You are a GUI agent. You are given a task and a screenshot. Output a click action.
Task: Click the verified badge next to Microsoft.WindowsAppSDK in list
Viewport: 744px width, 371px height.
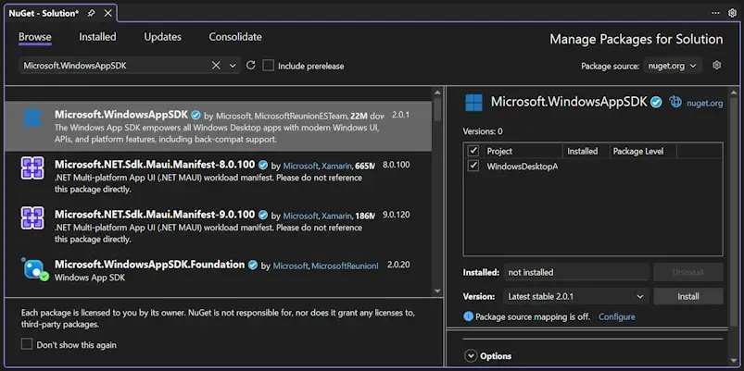tap(195, 115)
